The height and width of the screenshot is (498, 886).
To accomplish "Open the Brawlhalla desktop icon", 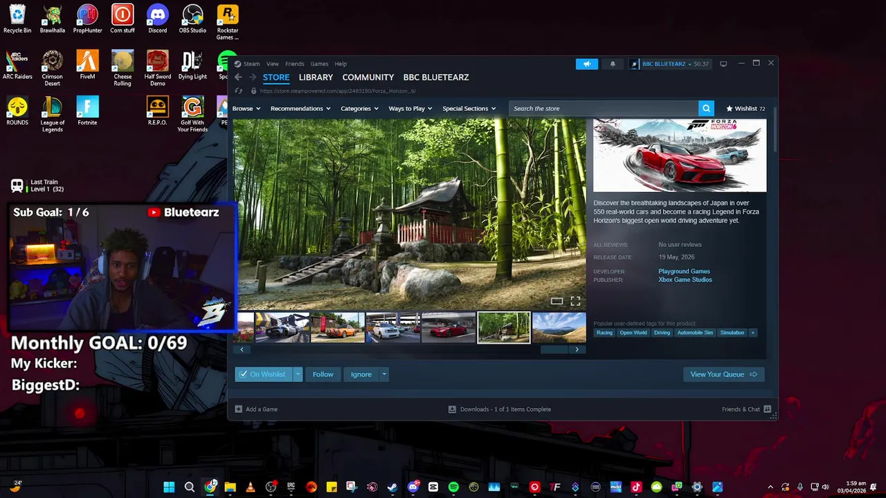I will (52, 19).
